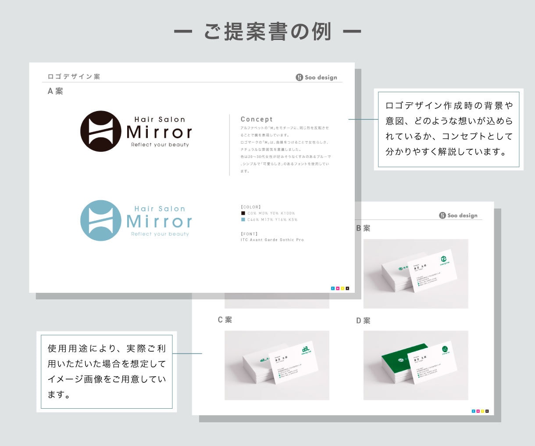Click the dark Reflect your beauty tagline
The image size is (535, 446).
point(160,144)
